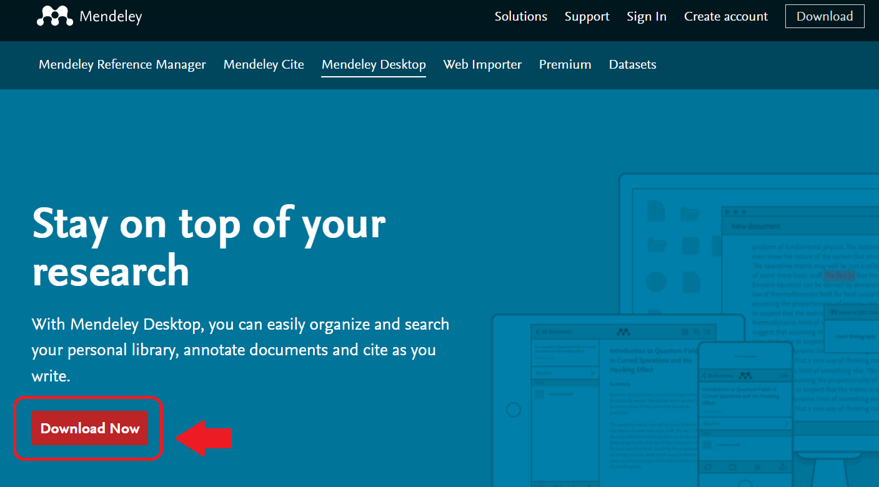Image resolution: width=879 pixels, height=487 pixels.
Task: Click Create account link
Action: click(x=726, y=17)
